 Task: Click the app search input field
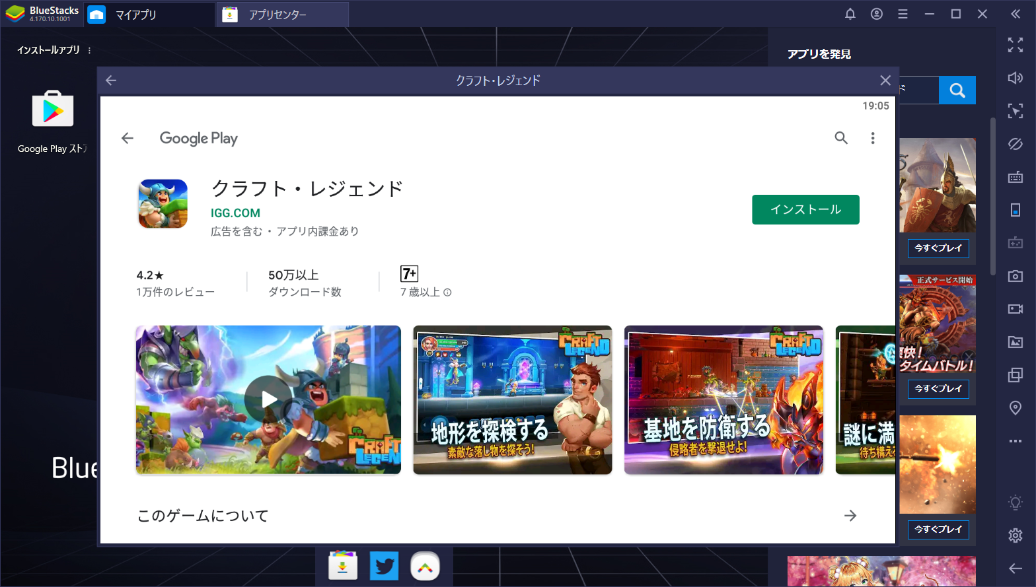click(x=919, y=90)
